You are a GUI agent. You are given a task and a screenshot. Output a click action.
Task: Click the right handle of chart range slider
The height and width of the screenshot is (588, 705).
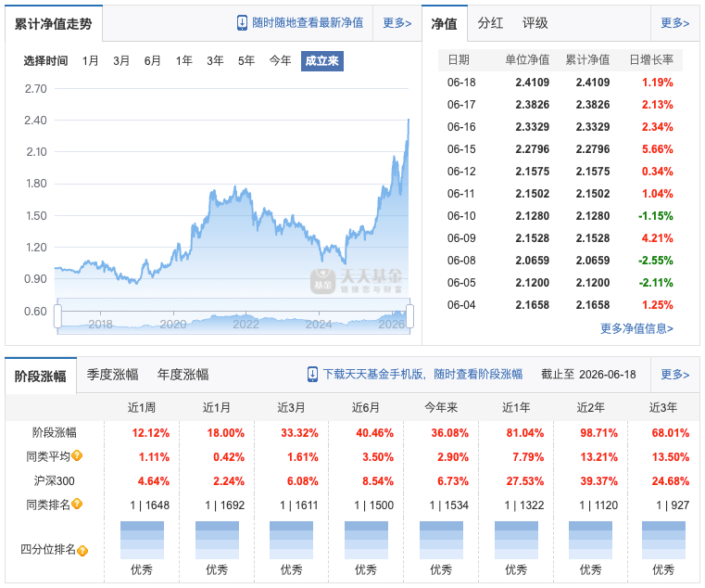tap(410, 316)
